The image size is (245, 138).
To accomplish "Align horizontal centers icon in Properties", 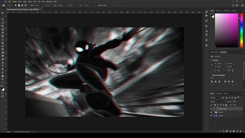I will coord(216,82).
